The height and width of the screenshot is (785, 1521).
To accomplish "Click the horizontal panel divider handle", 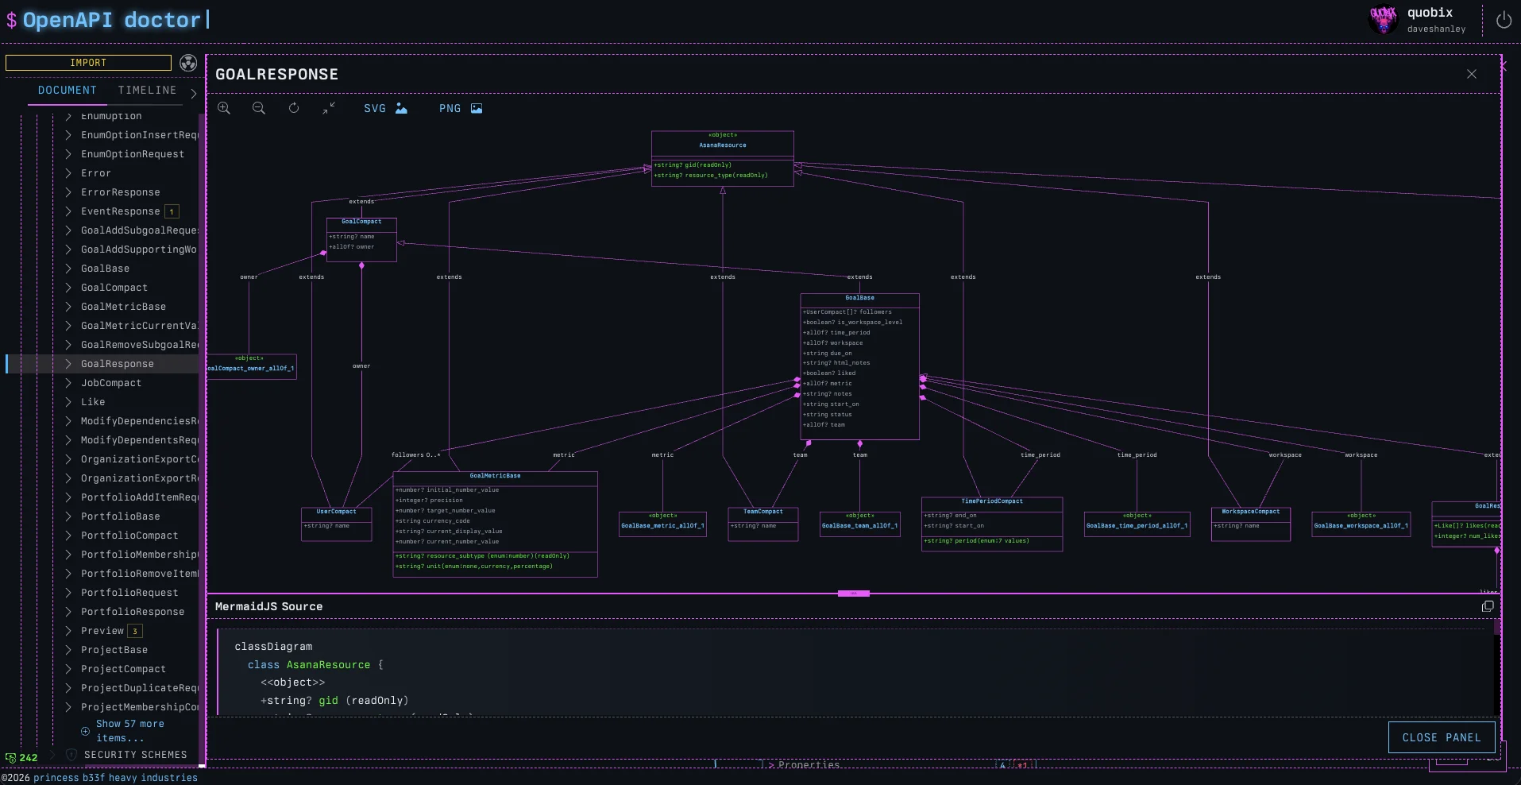I will (x=853, y=594).
